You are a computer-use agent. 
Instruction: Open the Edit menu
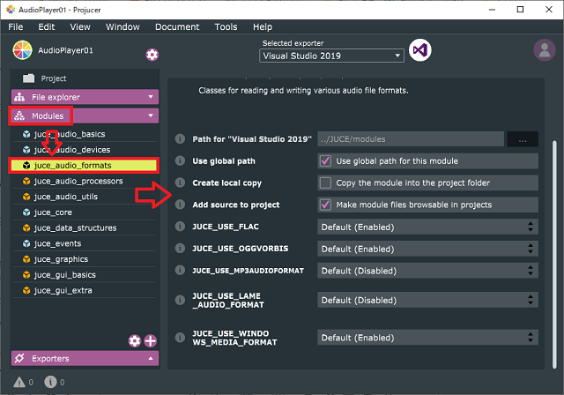coord(47,27)
